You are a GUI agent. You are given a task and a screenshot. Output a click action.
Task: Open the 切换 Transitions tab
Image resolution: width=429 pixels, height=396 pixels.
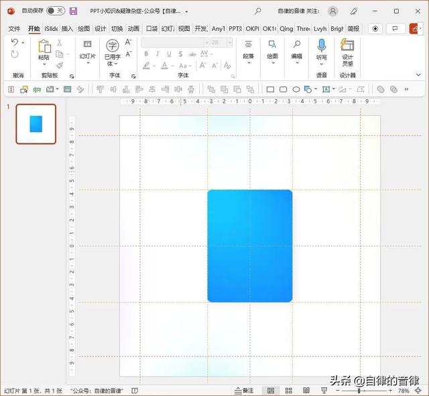[x=117, y=28]
